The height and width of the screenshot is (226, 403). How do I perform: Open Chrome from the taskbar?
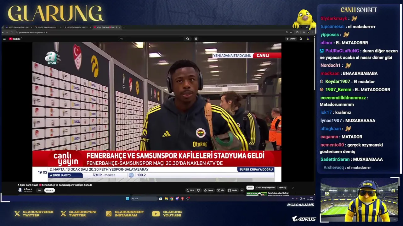[x=172, y=199]
